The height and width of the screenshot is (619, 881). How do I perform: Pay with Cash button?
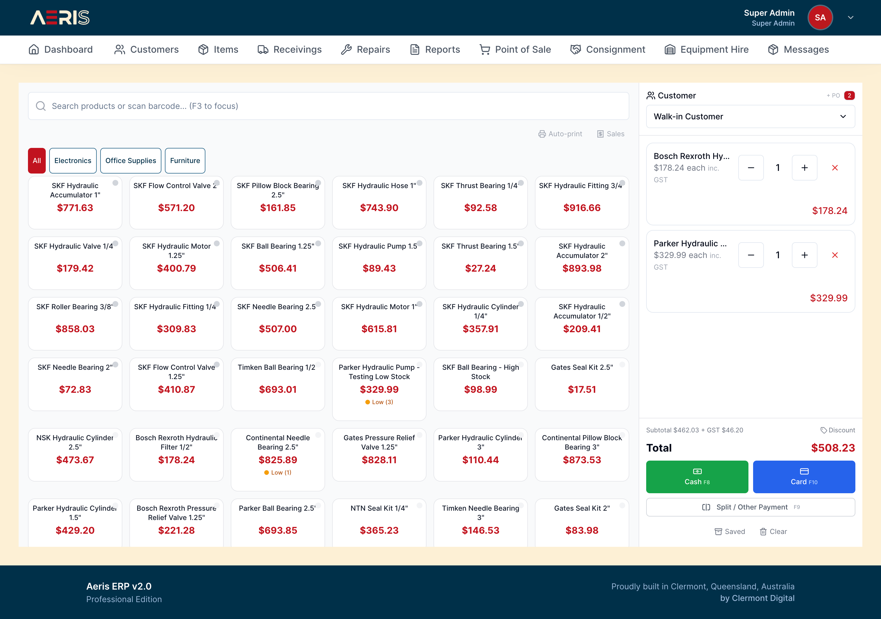pyautogui.click(x=697, y=477)
